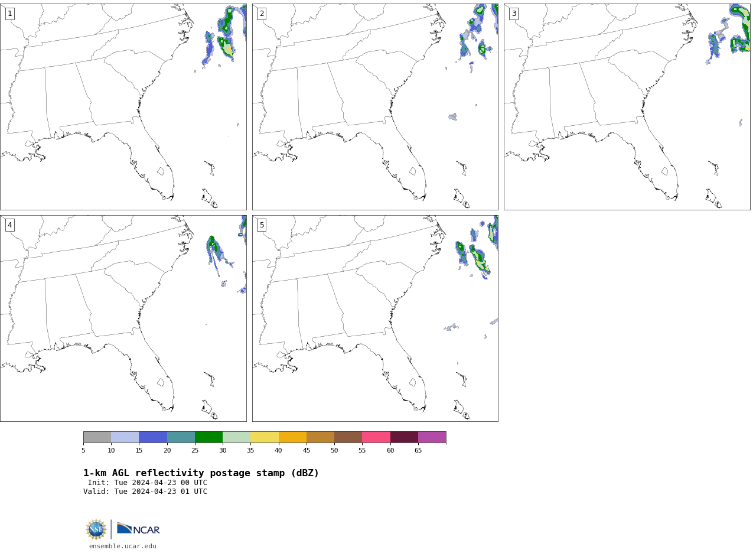Click the tan-brown 45-50 dBZ swatch

point(320,437)
